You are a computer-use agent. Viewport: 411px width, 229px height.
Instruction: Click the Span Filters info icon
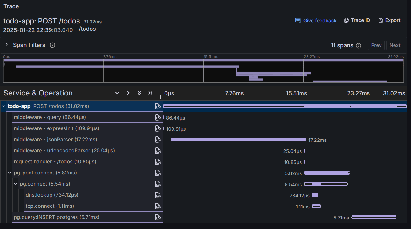[52, 45]
